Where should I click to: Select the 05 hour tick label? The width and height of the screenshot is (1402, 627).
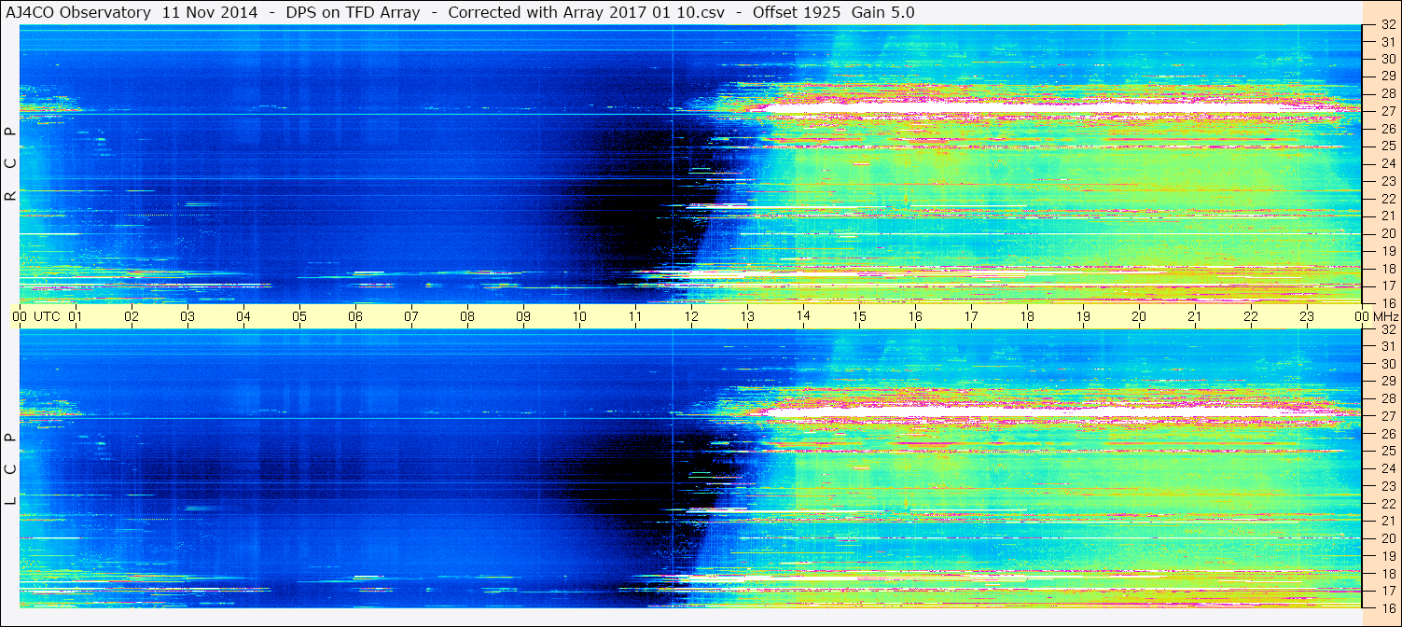(299, 316)
